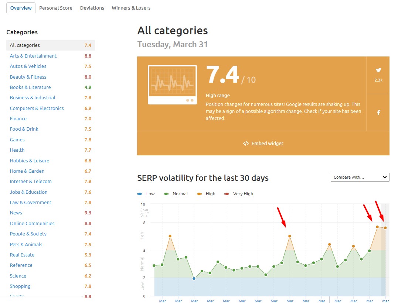Choose the Real Estate category
Image resolution: width=415 pixels, height=303 pixels.
pyautogui.click(x=22, y=255)
